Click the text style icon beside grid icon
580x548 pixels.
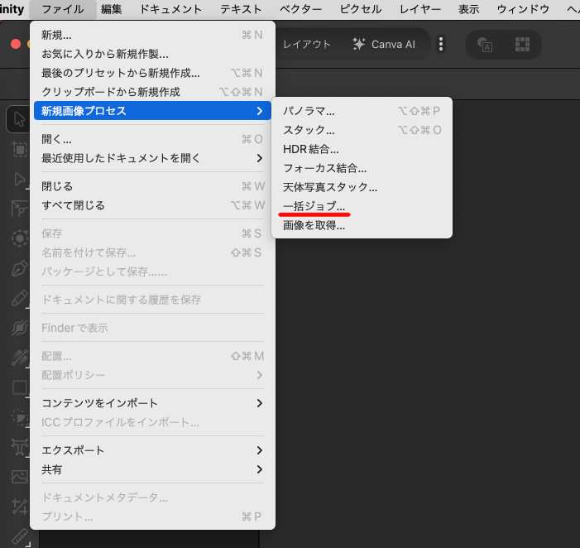pos(485,45)
